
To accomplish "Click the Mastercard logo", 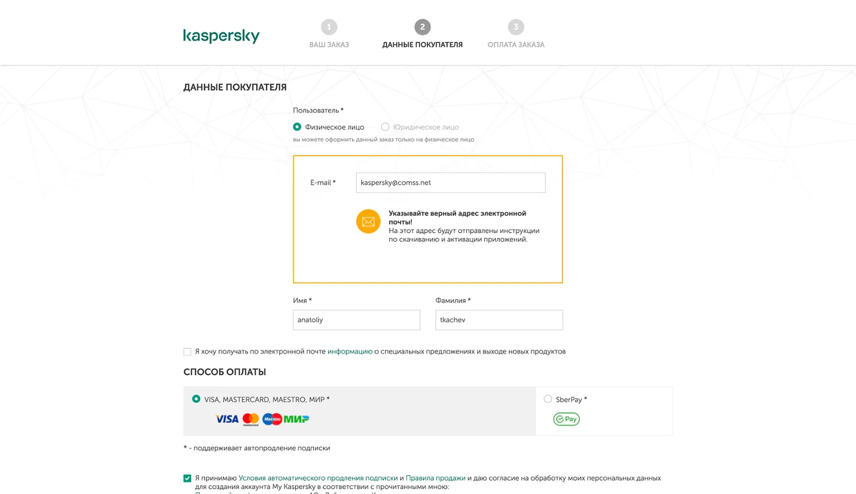I will (x=251, y=419).
